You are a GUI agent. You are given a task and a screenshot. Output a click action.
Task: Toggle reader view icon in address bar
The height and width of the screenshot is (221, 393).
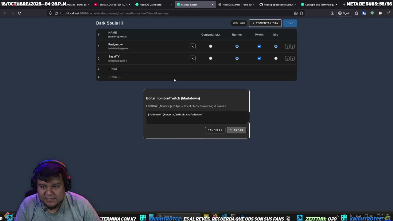pyautogui.click(x=296, y=13)
